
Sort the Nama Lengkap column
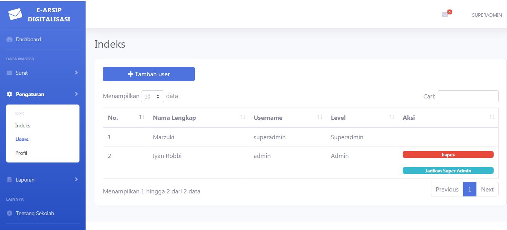[x=242, y=117]
